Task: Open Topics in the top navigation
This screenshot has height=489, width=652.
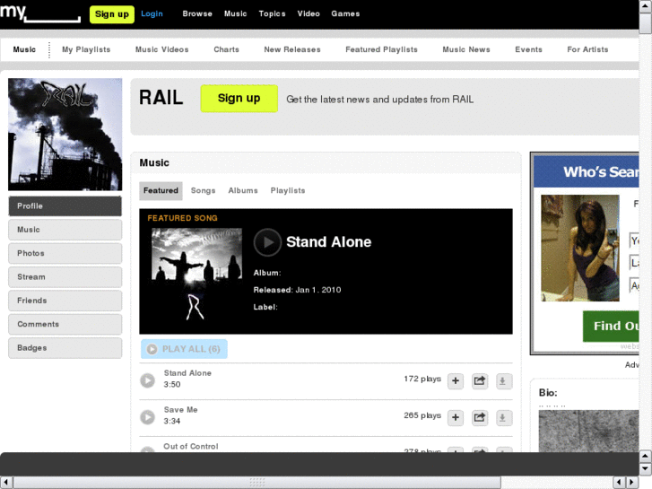Action: pyautogui.click(x=272, y=13)
